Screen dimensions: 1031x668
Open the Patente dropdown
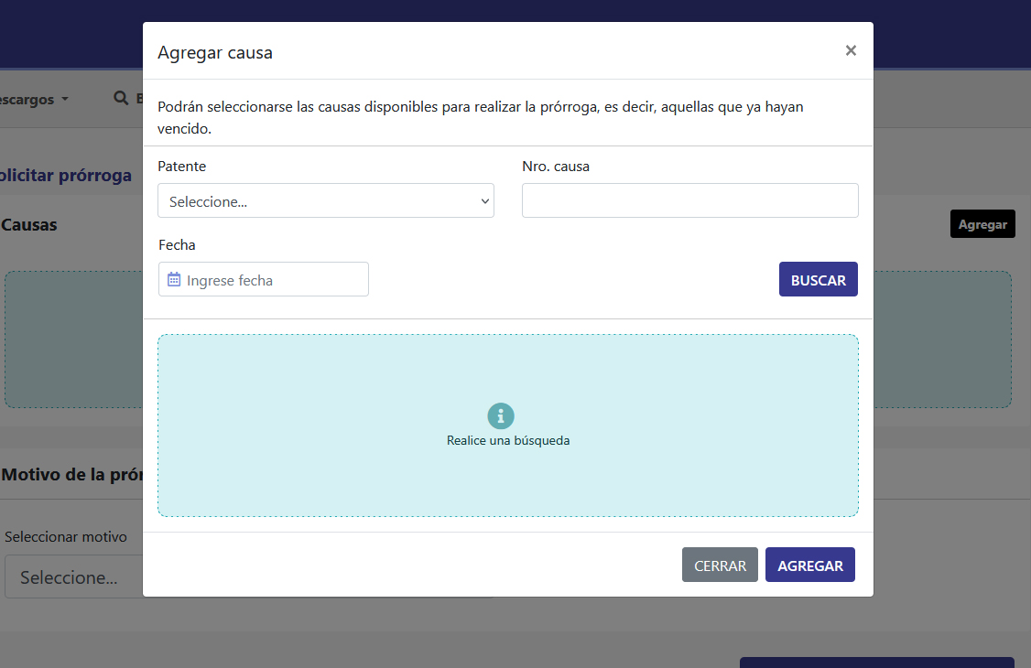325,201
